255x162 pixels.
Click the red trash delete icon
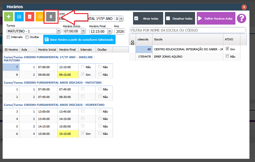(30, 17)
